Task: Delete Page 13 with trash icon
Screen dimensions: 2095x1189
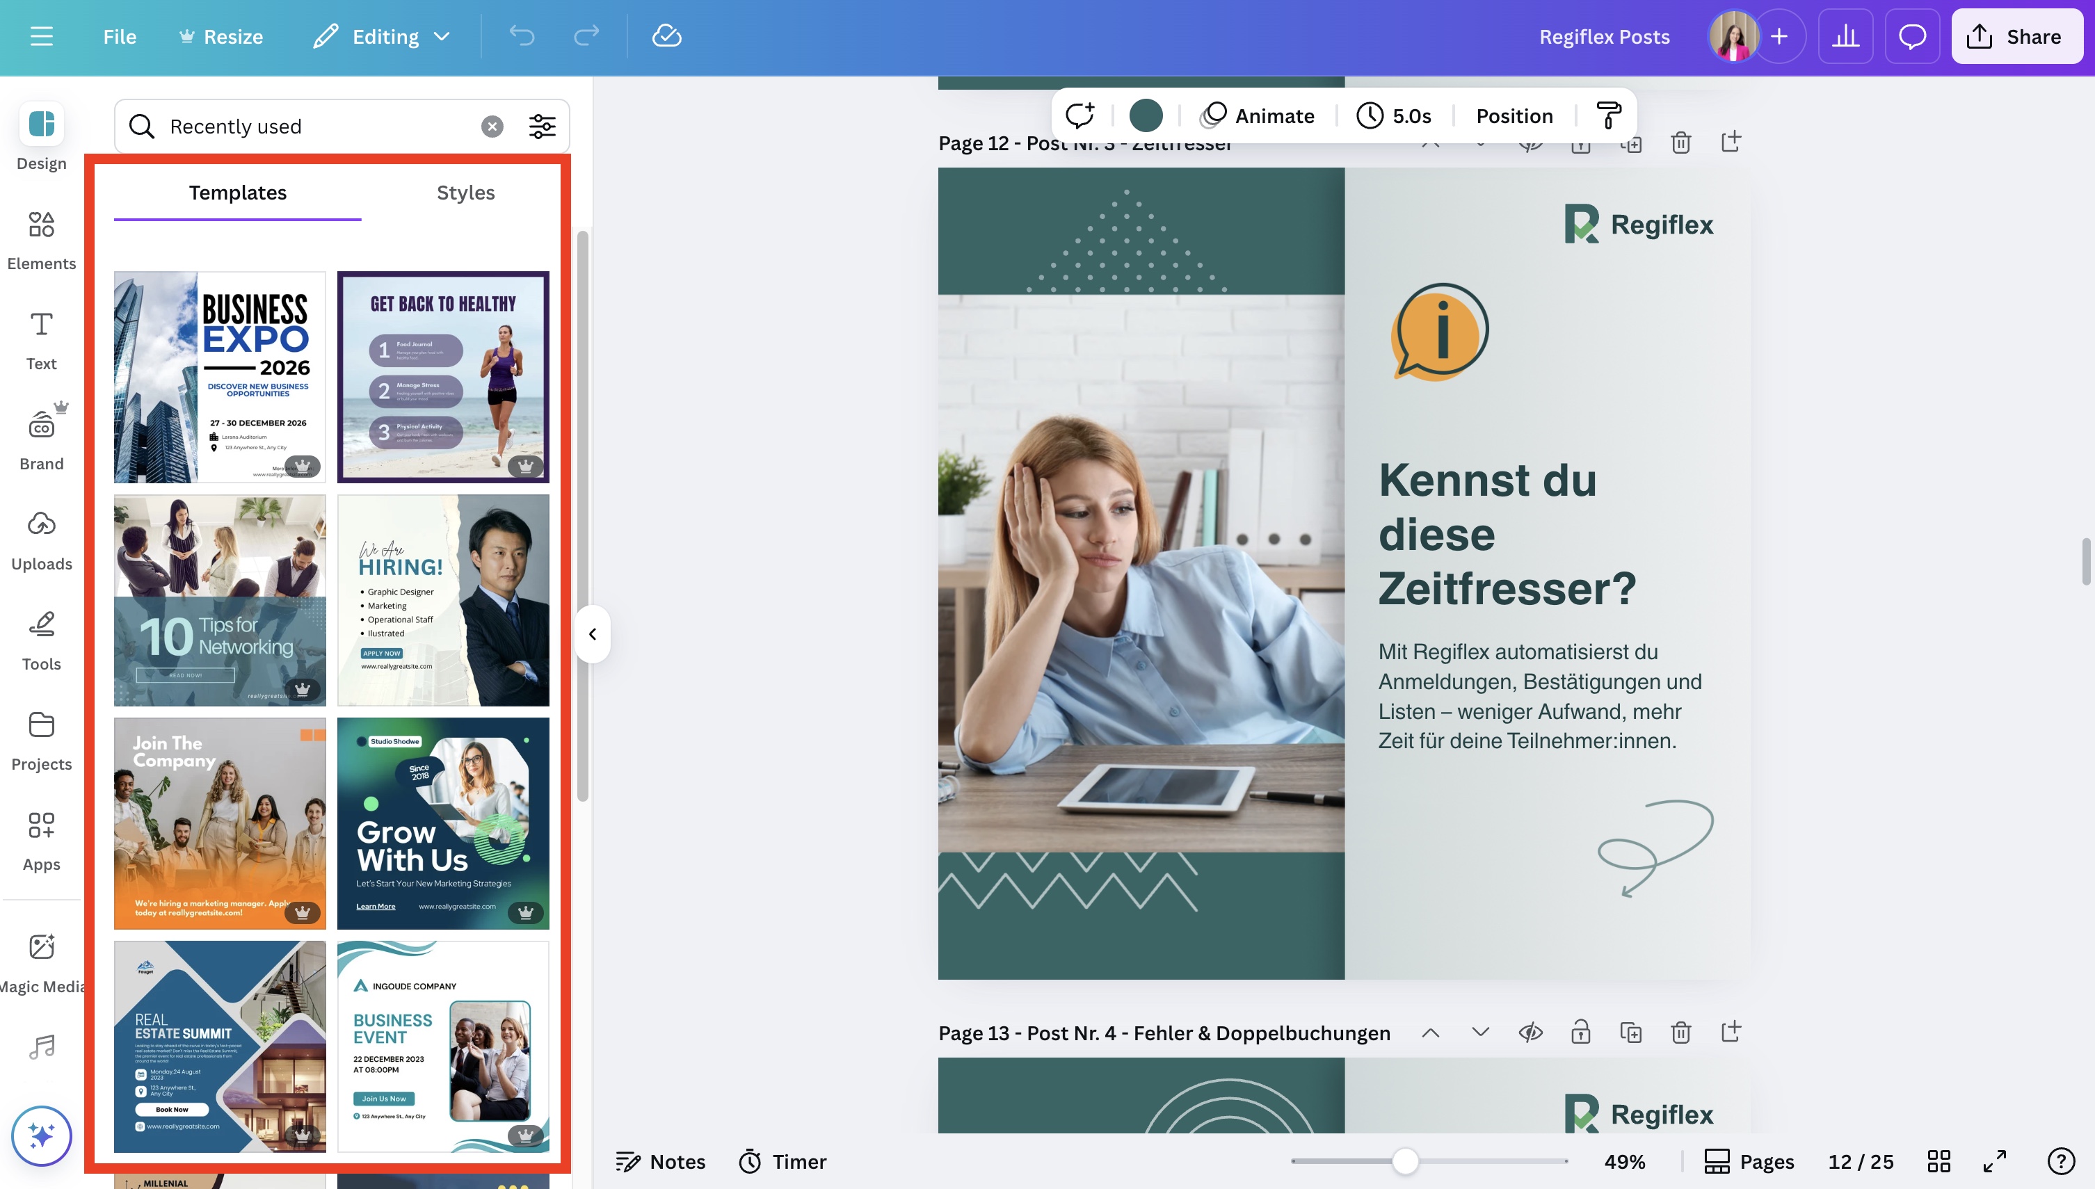Action: (1680, 1033)
